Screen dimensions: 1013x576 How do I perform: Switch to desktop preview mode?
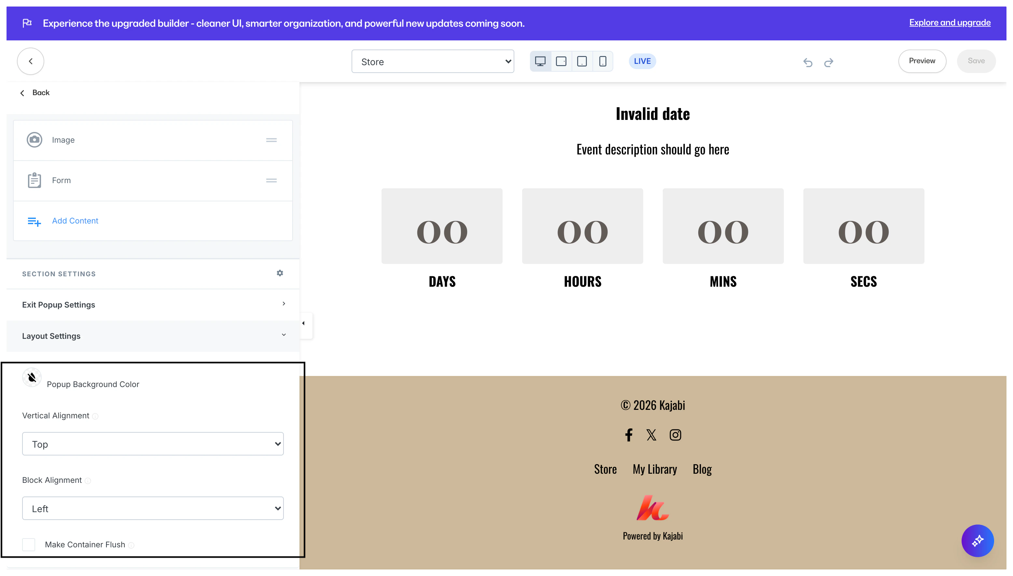[540, 61]
